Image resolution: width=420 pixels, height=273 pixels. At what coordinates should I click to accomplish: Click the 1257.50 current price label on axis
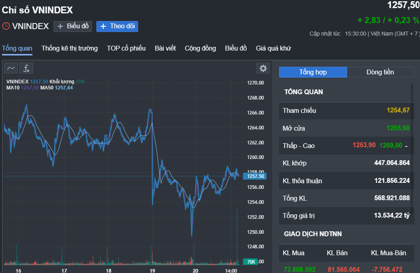click(254, 176)
